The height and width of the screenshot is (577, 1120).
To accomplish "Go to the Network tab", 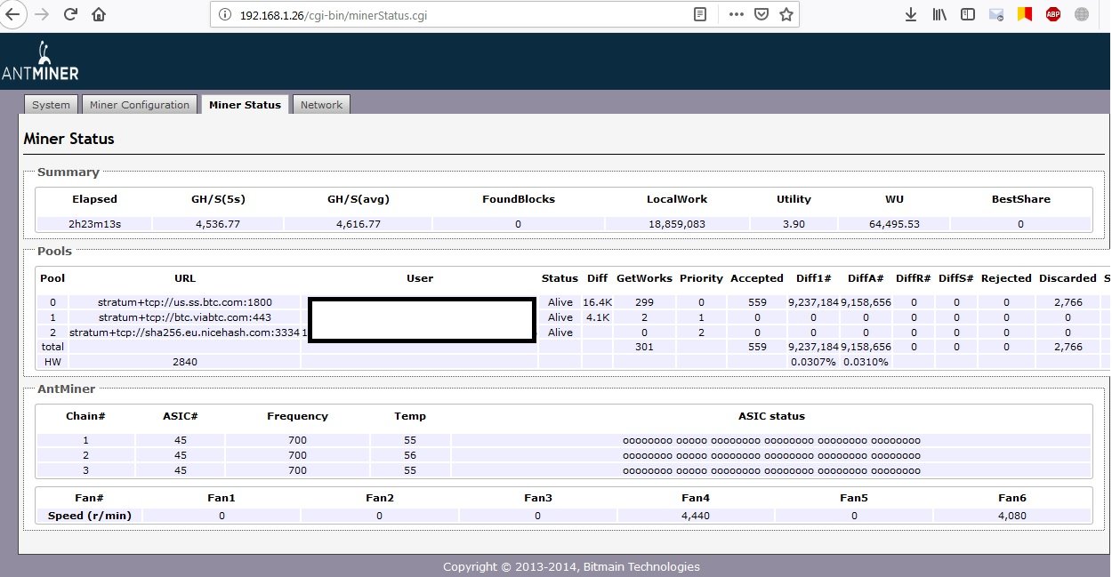I will click(x=321, y=105).
